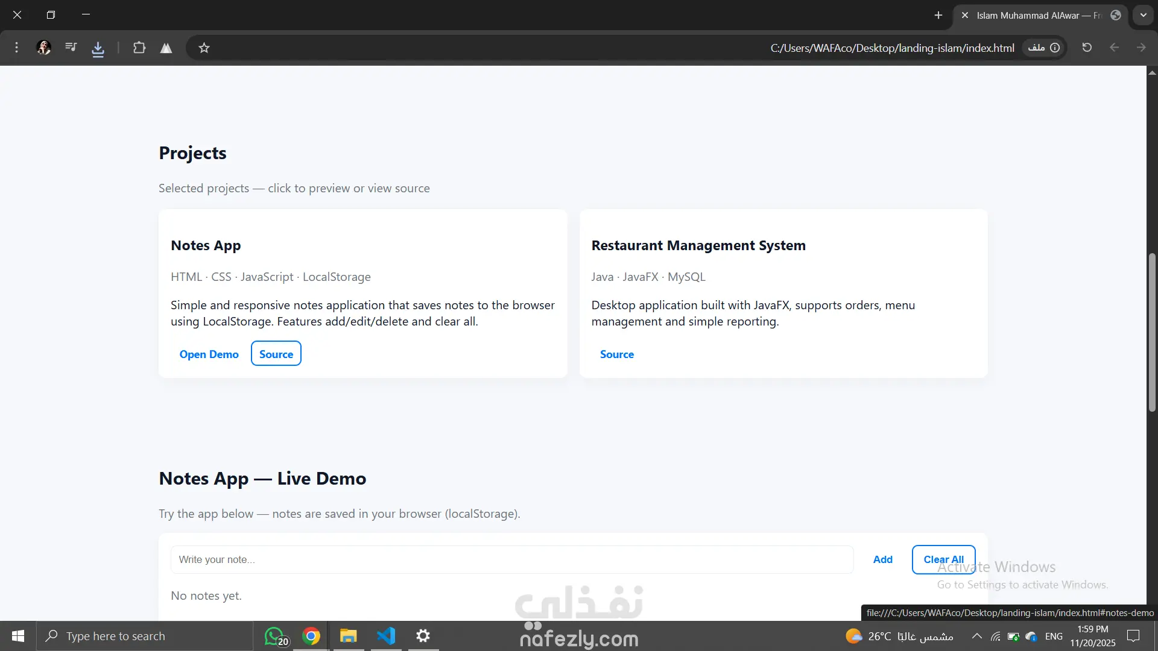The image size is (1158, 651).
Task: Open the extensions puzzle icon
Action: tap(139, 48)
